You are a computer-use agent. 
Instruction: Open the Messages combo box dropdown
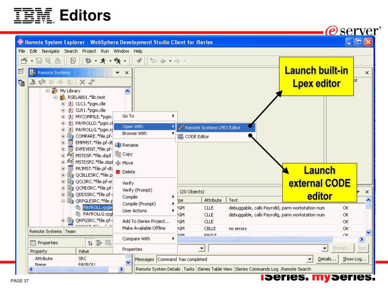pos(310,259)
